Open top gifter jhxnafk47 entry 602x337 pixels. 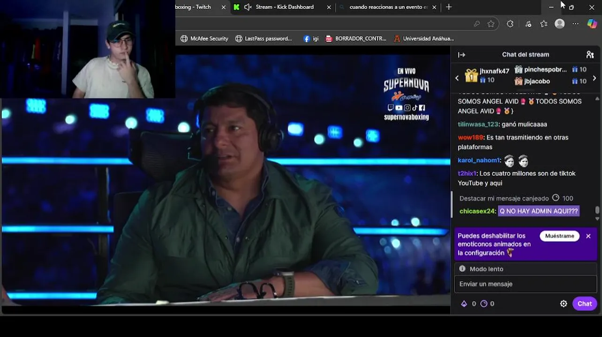click(x=487, y=75)
